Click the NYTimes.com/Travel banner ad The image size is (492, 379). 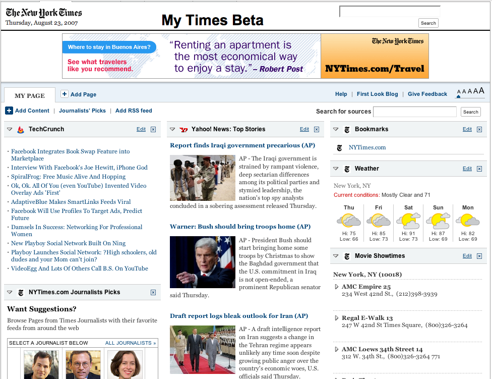coord(375,56)
